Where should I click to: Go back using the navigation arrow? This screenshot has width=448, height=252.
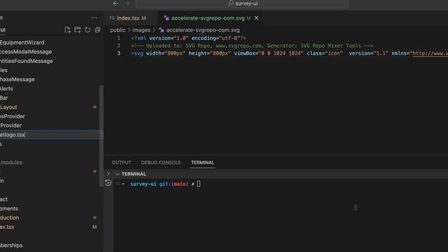(x=115, y=3)
